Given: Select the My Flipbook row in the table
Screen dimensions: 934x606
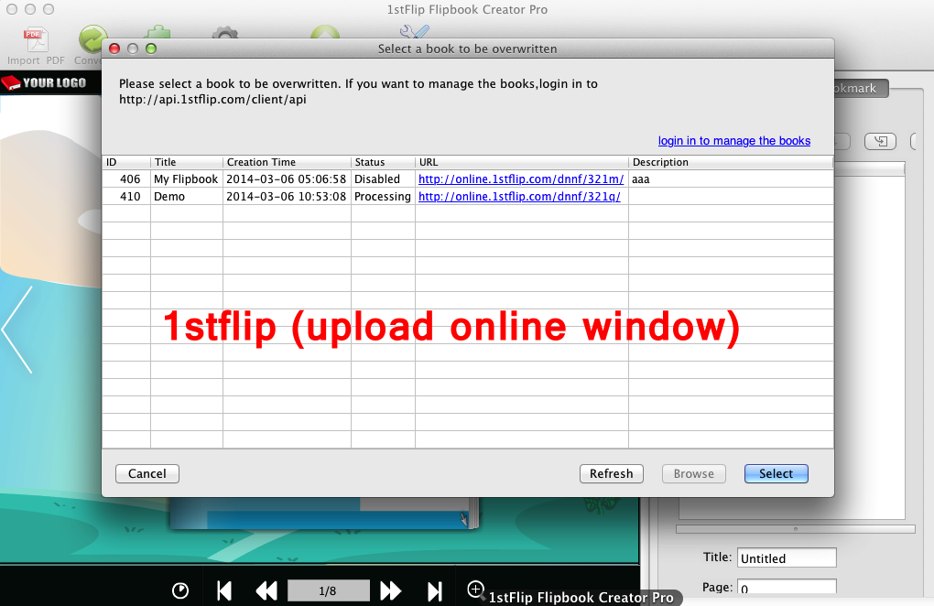Looking at the screenshot, I should [x=186, y=179].
